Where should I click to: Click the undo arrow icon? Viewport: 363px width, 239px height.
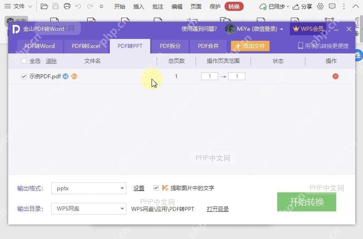tap(78, 6)
